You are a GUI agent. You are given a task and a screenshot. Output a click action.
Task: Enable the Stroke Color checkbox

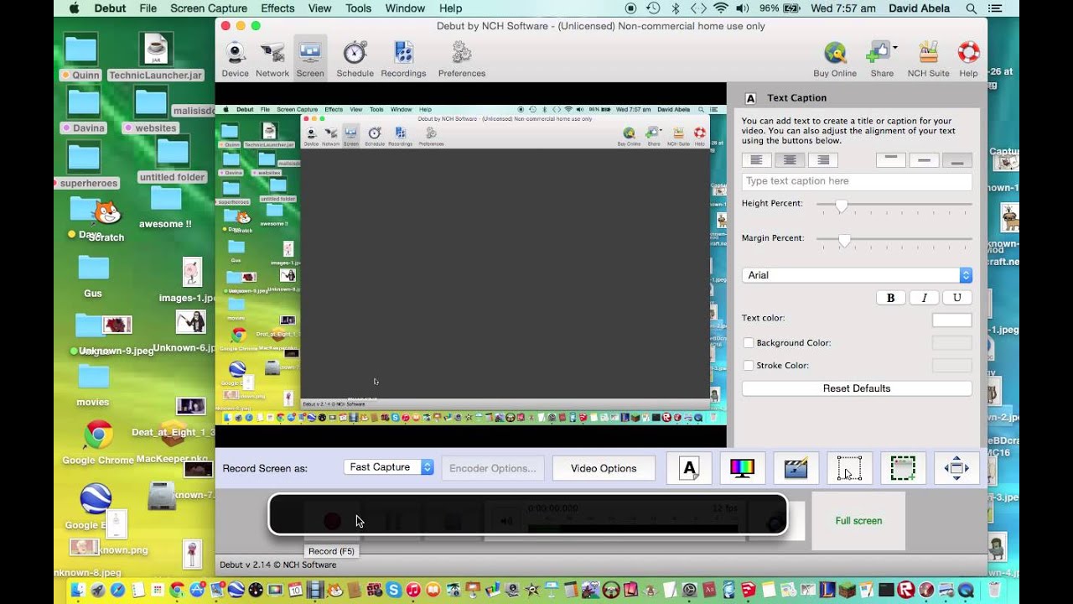tap(749, 365)
